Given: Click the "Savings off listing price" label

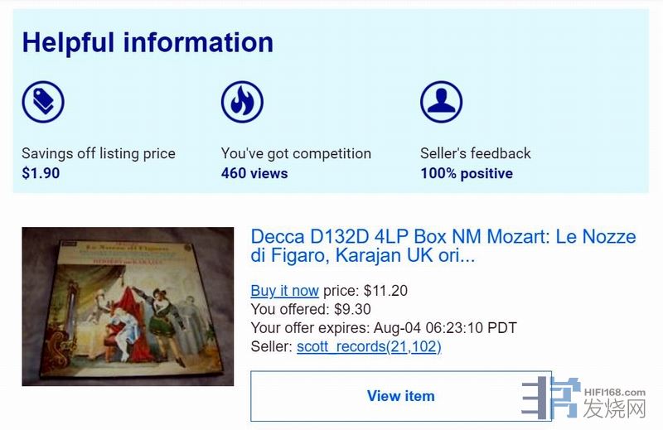Looking at the screenshot, I should (x=99, y=153).
